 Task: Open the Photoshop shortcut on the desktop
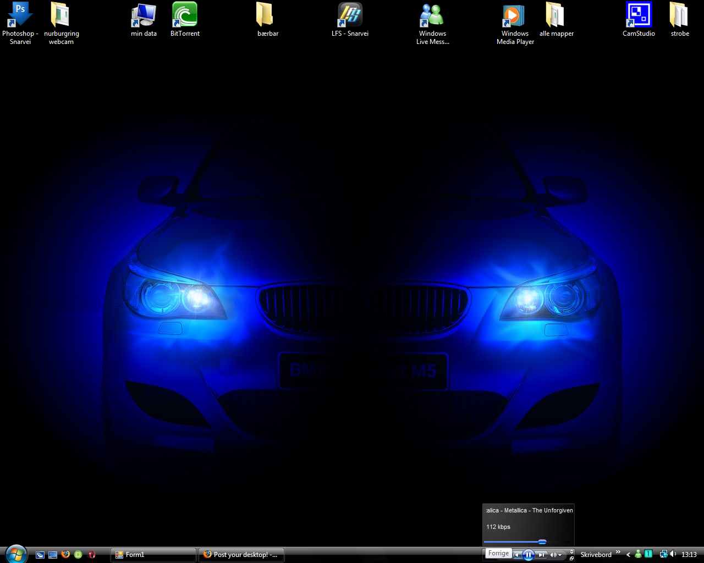pos(20,24)
